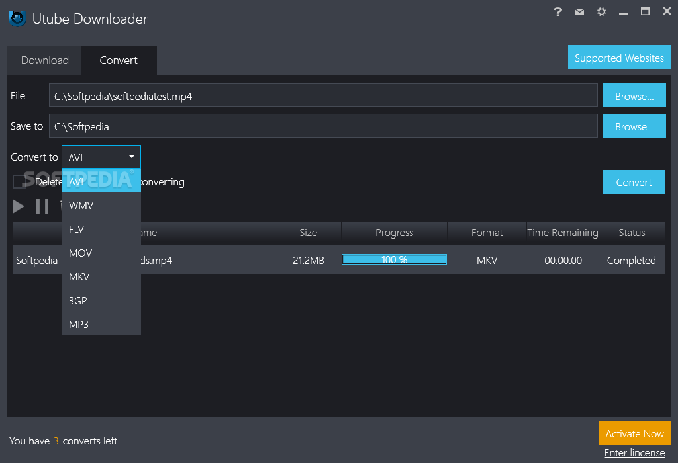Image resolution: width=678 pixels, height=463 pixels.
Task: Pick MKV from the format list
Action: pos(101,276)
